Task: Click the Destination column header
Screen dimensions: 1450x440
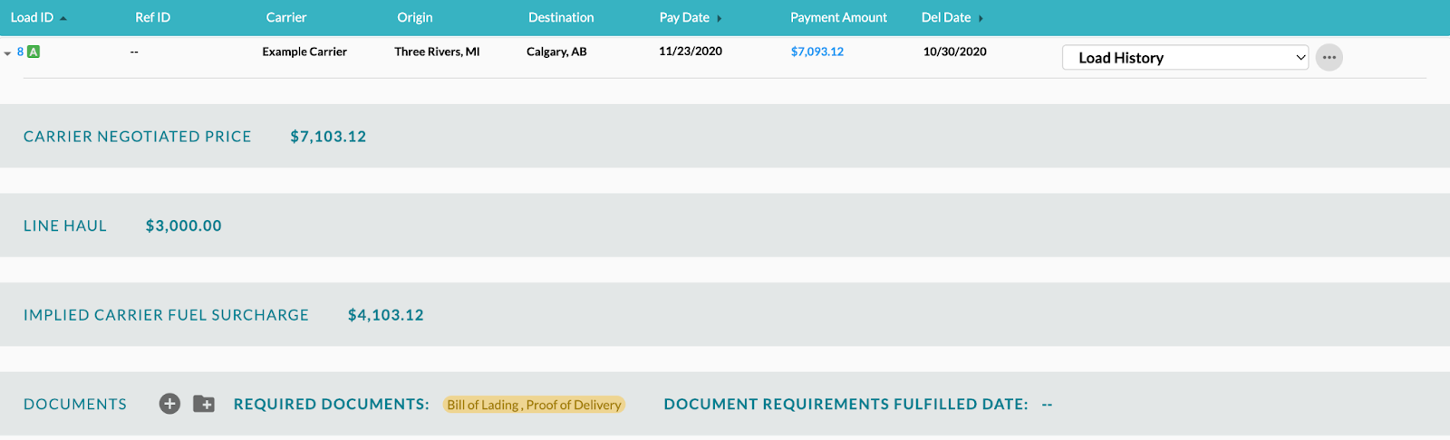Action: coord(561,17)
